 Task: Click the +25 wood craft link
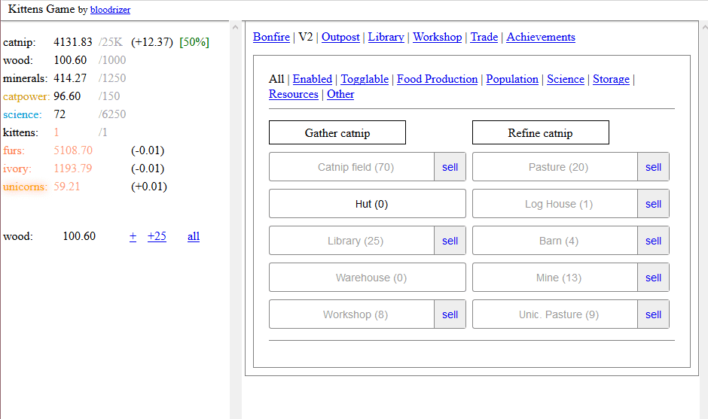pyautogui.click(x=157, y=236)
